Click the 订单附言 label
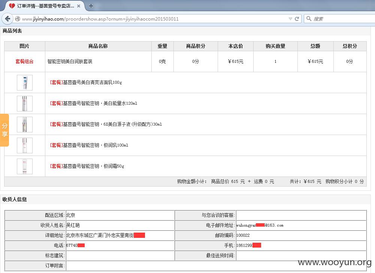The image size is (375, 273). coord(55,266)
